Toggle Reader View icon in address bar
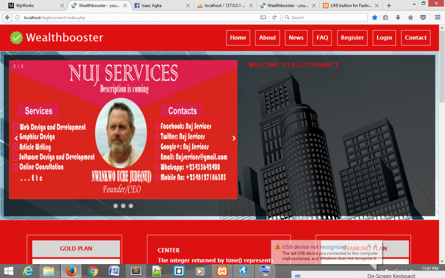The width and height of the screenshot is (445, 278). (x=263, y=18)
